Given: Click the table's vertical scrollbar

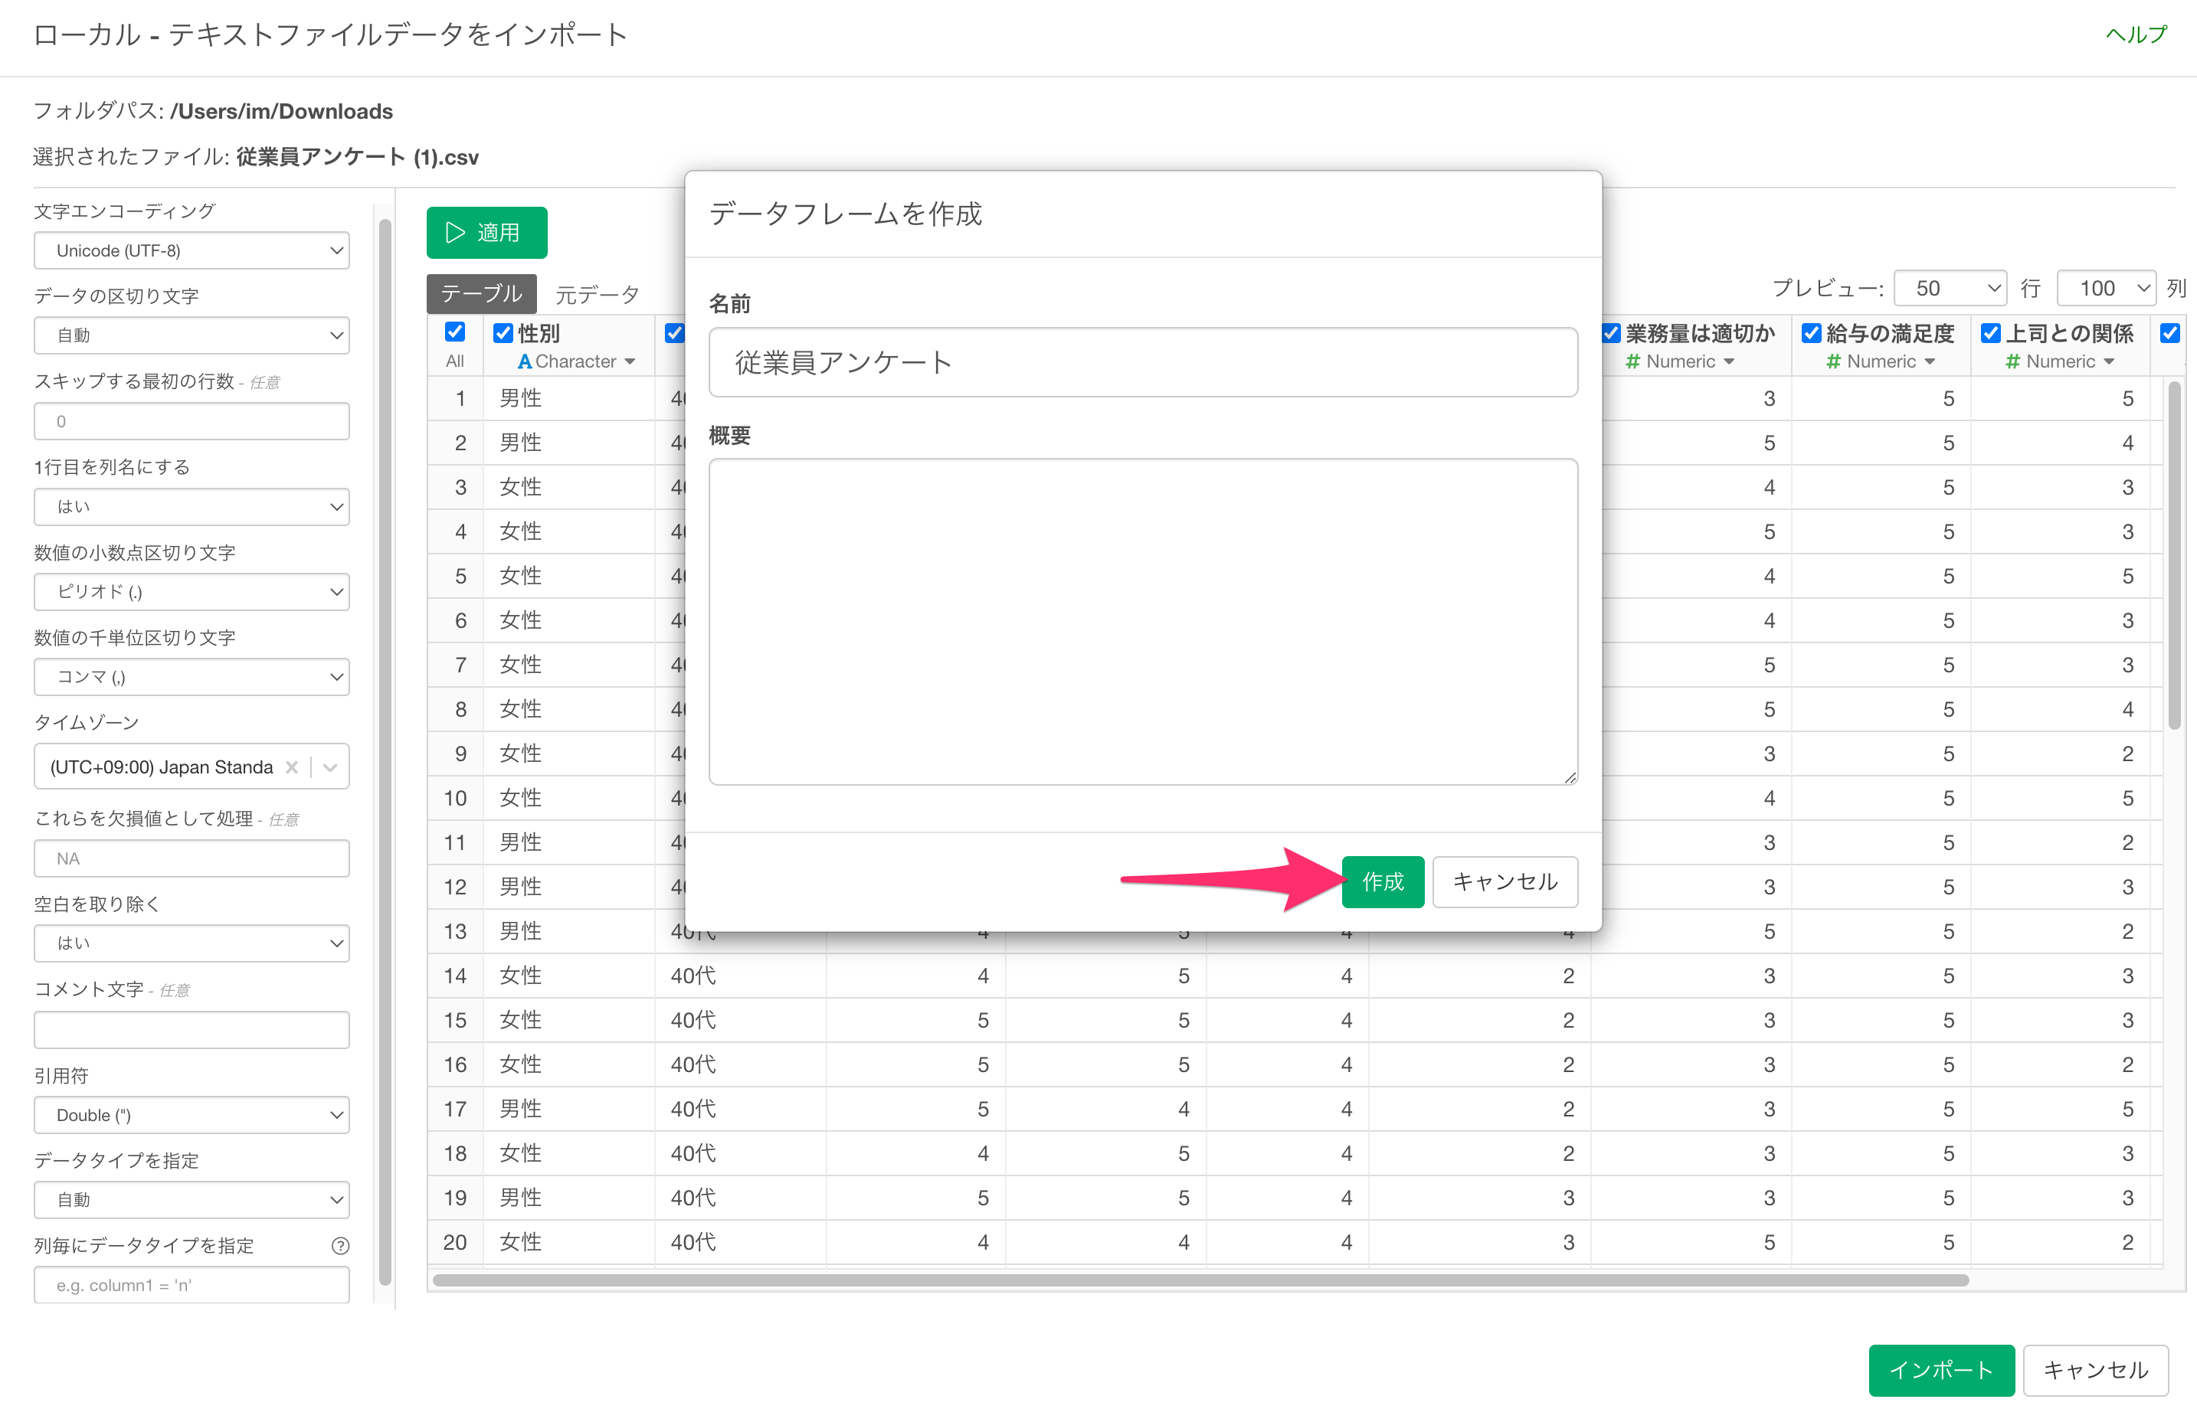Looking at the screenshot, I should click(x=2174, y=556).
